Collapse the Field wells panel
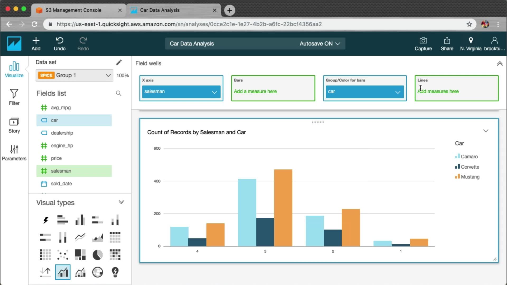 coord(500,64)
